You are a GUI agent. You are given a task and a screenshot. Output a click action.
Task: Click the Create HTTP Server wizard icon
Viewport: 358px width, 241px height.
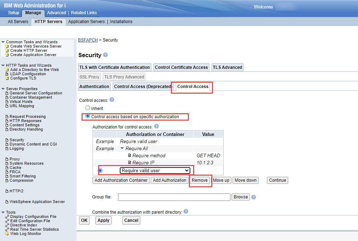tap(7, 50)
